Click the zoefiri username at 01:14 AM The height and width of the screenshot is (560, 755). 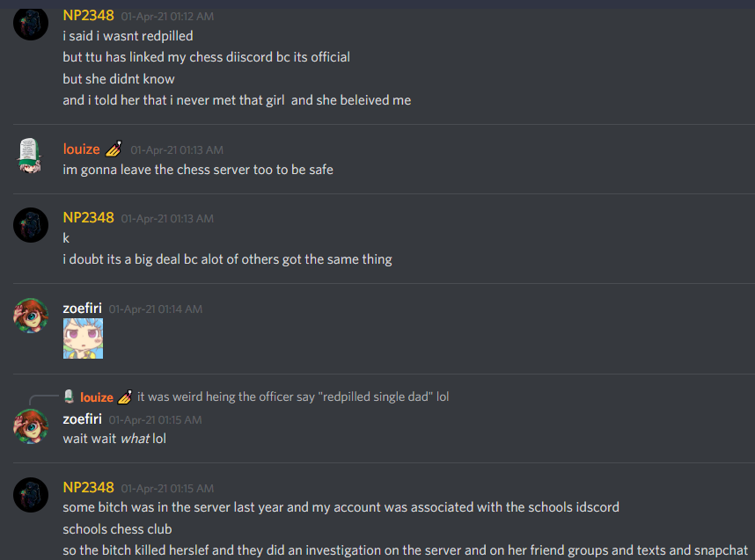coord(83,309)
